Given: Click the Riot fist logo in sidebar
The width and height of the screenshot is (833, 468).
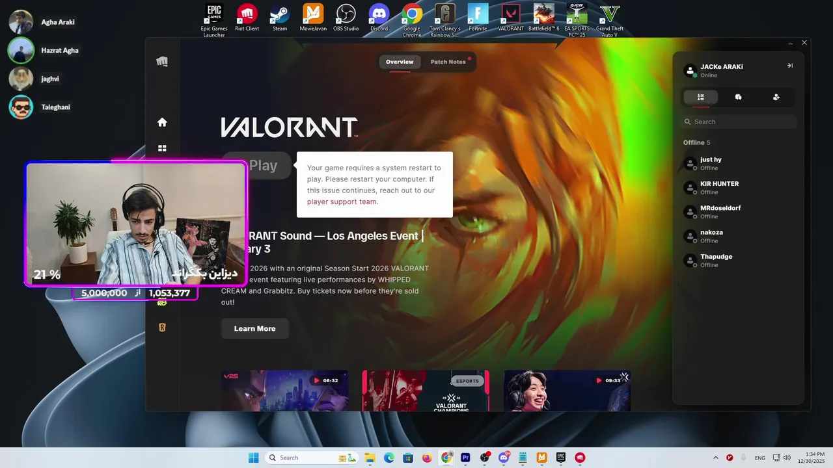Looking at the screenshot, I should (162, 61).
